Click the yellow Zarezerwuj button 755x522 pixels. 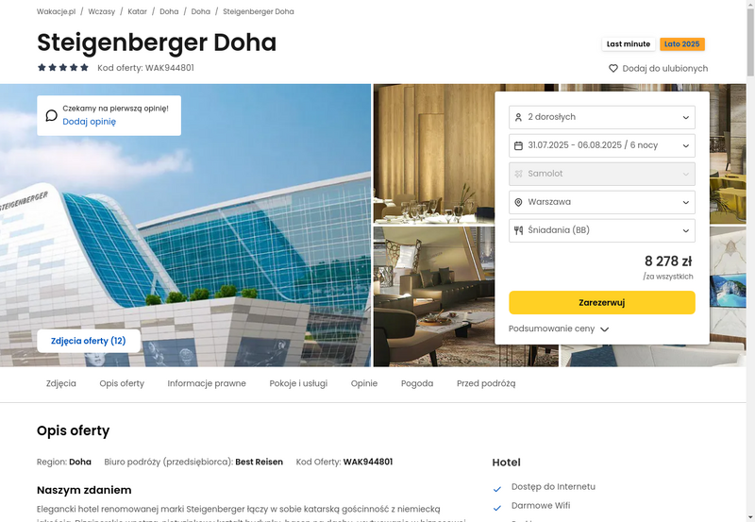coord(602,302)
